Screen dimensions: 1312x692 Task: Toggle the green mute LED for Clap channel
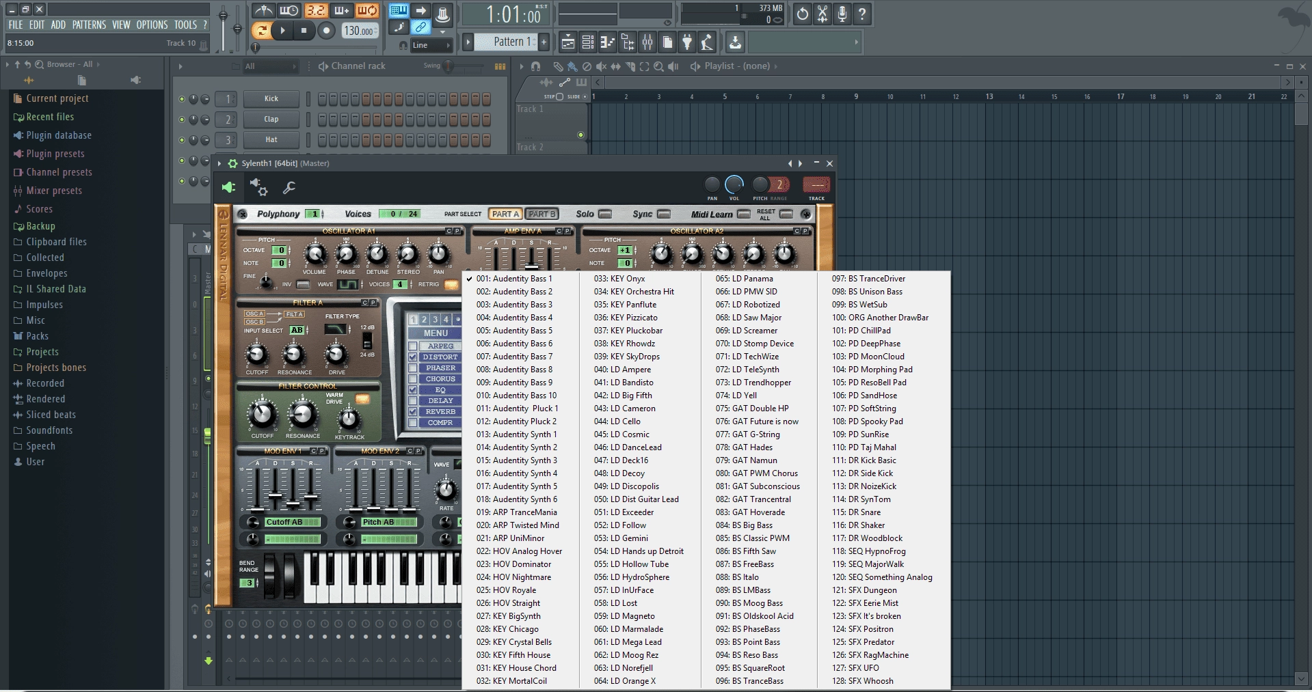(x=182, y=120)
